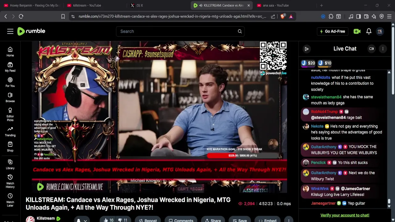Image resolution: width=395 pixels, height=222 pixels.
Task: Go to Rumble home via logo
Action: pos(31,31)
